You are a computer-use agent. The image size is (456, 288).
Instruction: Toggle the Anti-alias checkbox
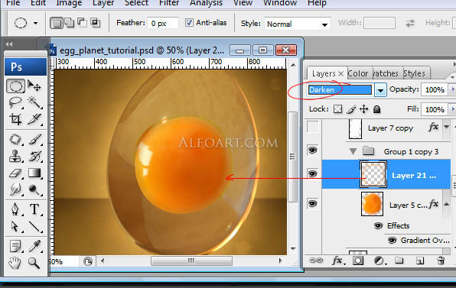(189, 22)
